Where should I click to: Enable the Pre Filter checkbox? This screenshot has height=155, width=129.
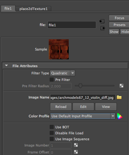click(52, 80)
